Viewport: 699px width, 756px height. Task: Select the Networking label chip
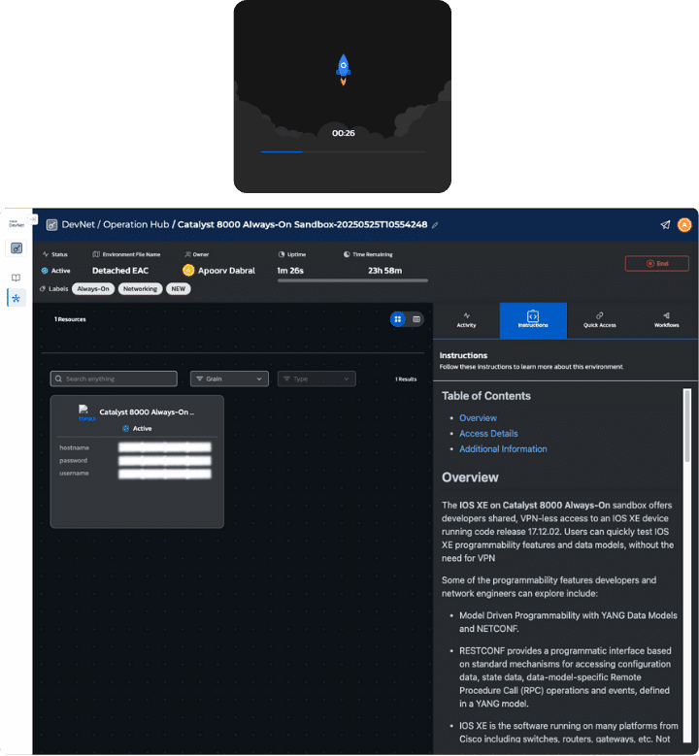pos(140,289)
